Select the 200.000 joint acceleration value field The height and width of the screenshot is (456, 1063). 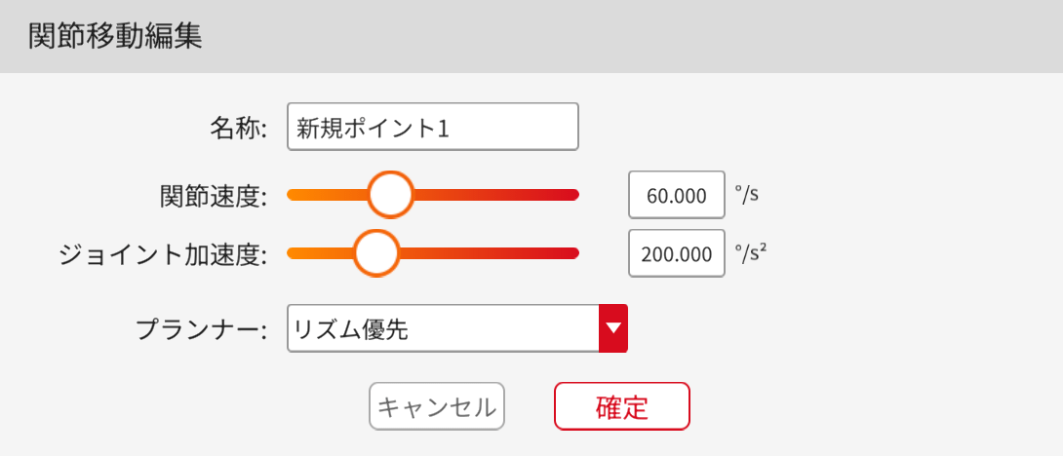[x=677, y=254]
